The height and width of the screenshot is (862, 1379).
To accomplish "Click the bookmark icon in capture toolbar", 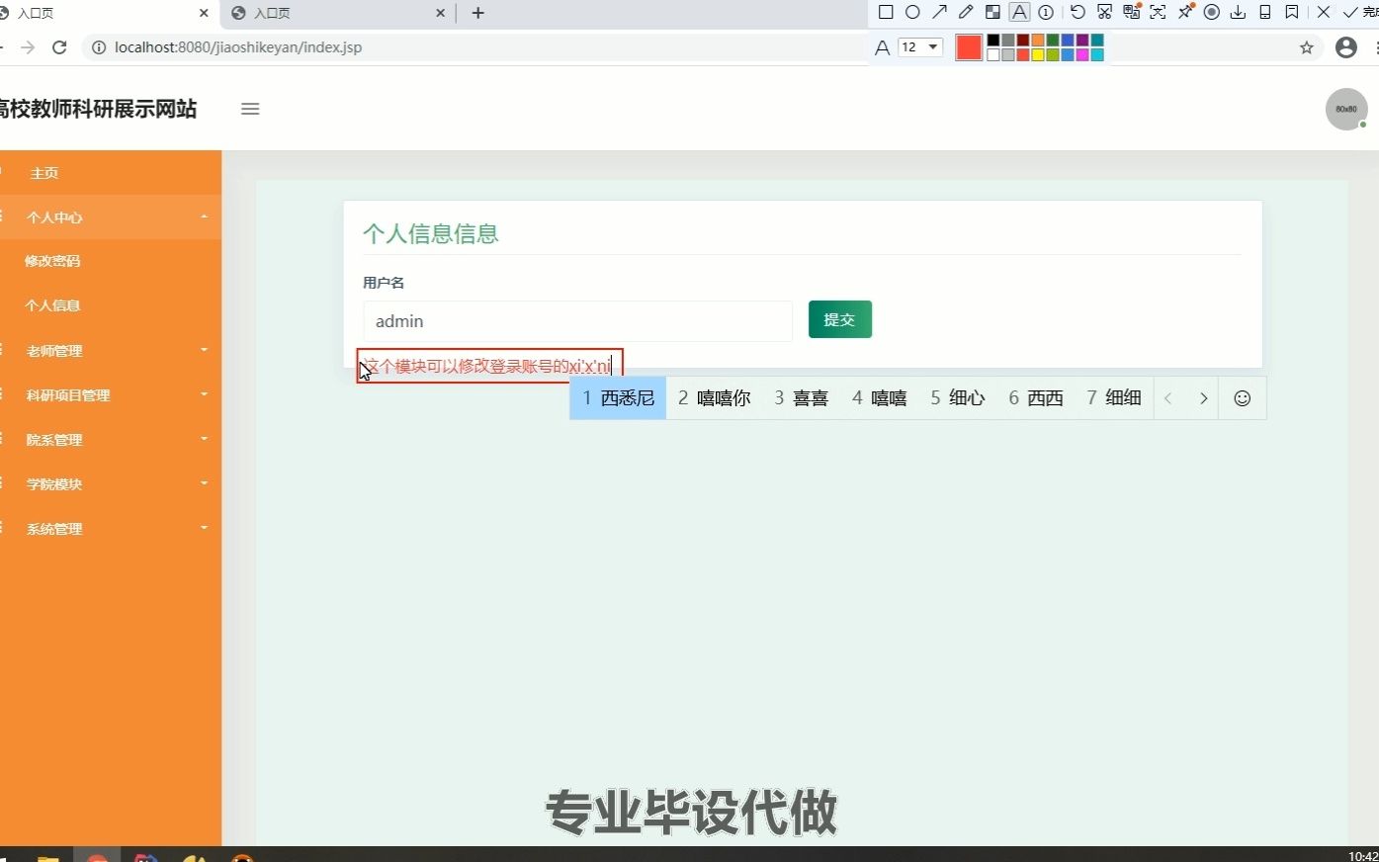I will pyautogui.click(x=1291, y=13).
